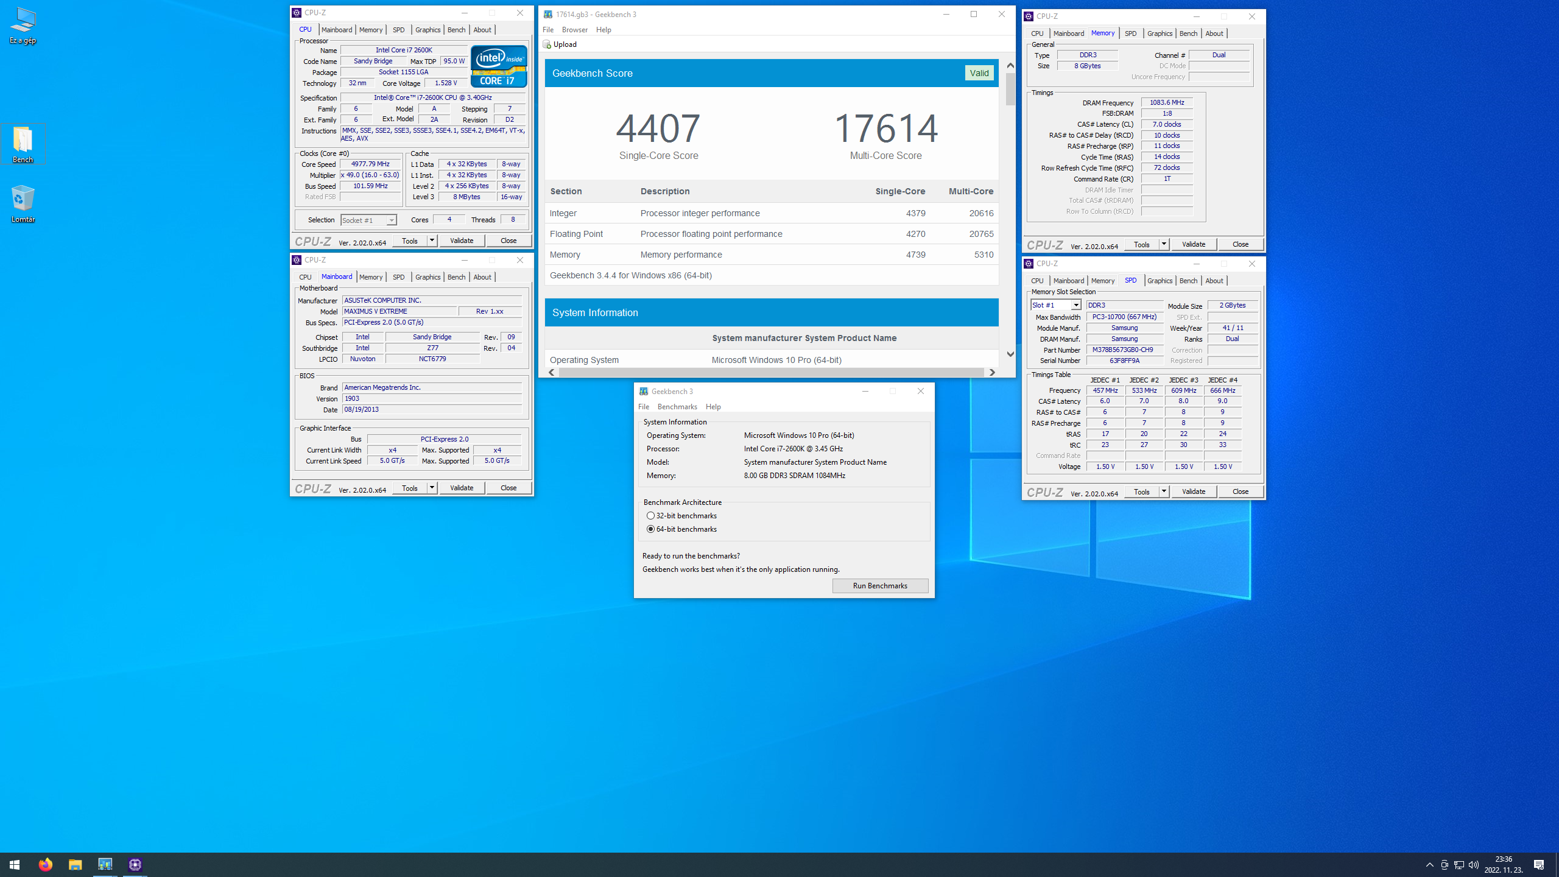Expand Tools dropdown arrow in CPU-Z SPD window
The image size is (1559, 877).
coord(1164,491)
